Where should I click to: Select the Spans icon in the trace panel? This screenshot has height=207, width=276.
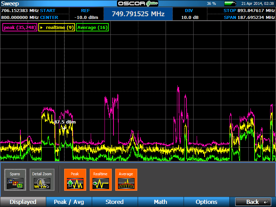15,180
